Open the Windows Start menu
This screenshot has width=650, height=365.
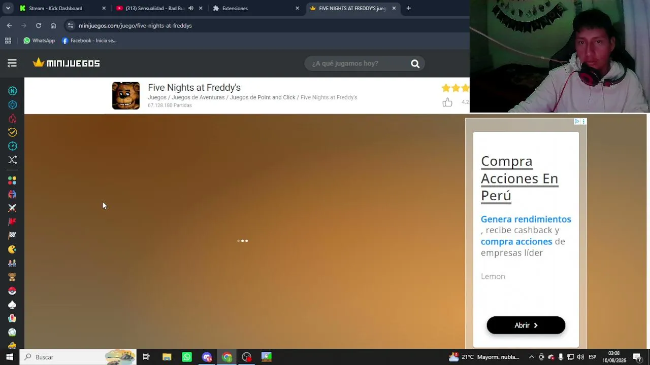10,357
